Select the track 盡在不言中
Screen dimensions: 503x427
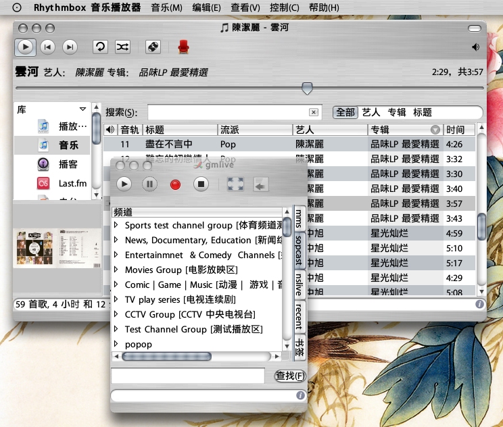tap(289, 145)
